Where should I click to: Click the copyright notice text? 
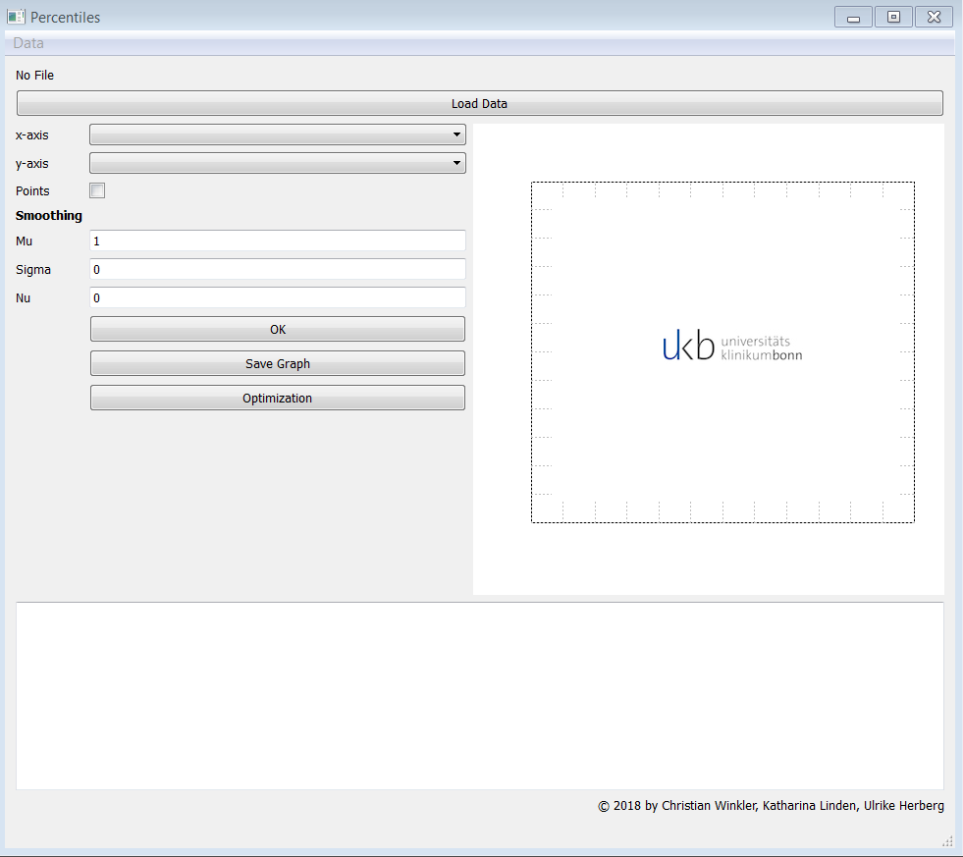771,805
